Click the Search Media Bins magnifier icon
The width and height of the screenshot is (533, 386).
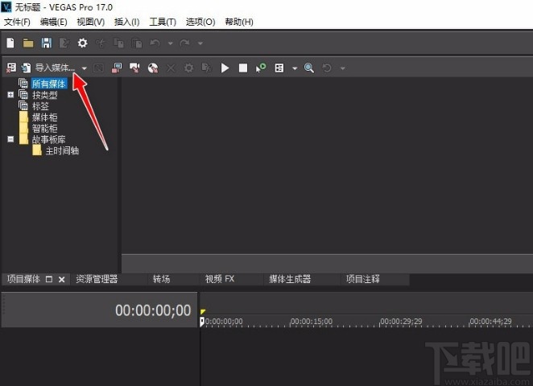pos(309,68)
